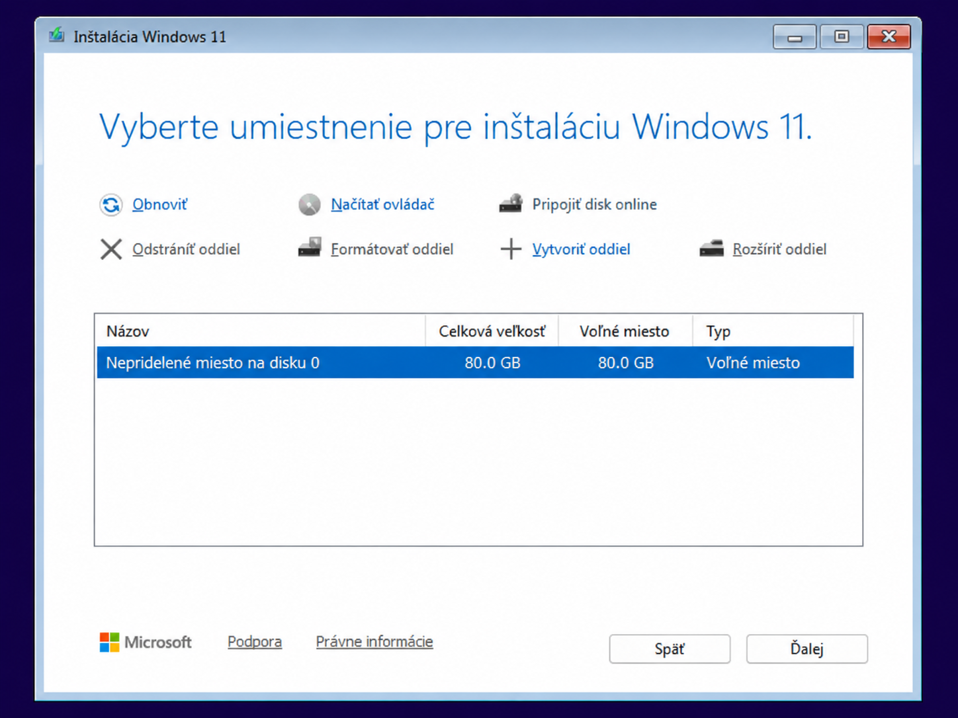Open the Podpora link
Viewport: 958px width, 718px height.
[x=255, y=641]
